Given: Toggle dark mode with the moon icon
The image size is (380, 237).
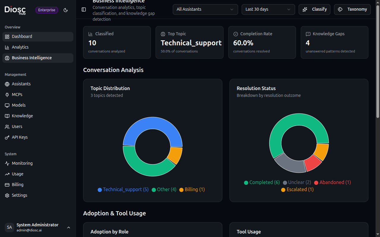Looking at the screenshot, I should pos(66,10).
